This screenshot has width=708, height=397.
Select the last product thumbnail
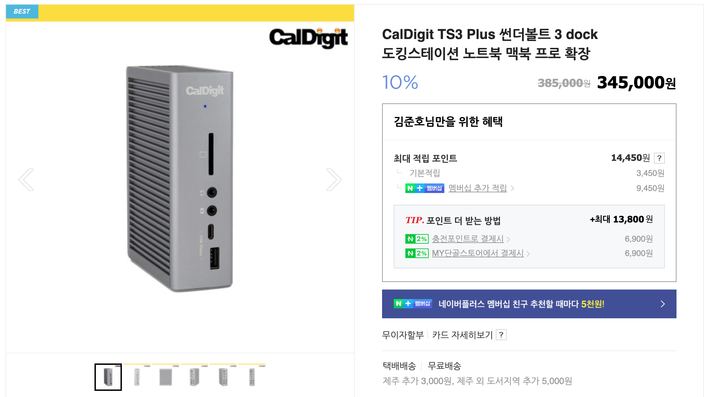coord(252,377)
